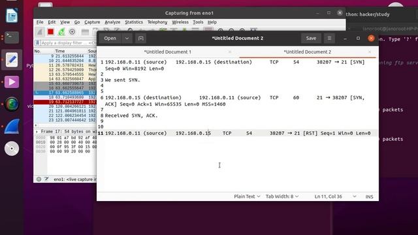This screenshot has width=418, height=235.
Task: Sort packets by the Time column header
Action: pyautogui.click(x=59, y=51)
